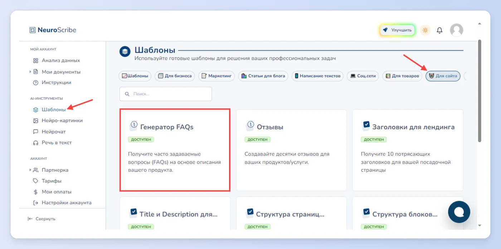Viewport: 501px width, 249px height.
Task: Expand Мои документы tree arrow
Action: [30, 72]
